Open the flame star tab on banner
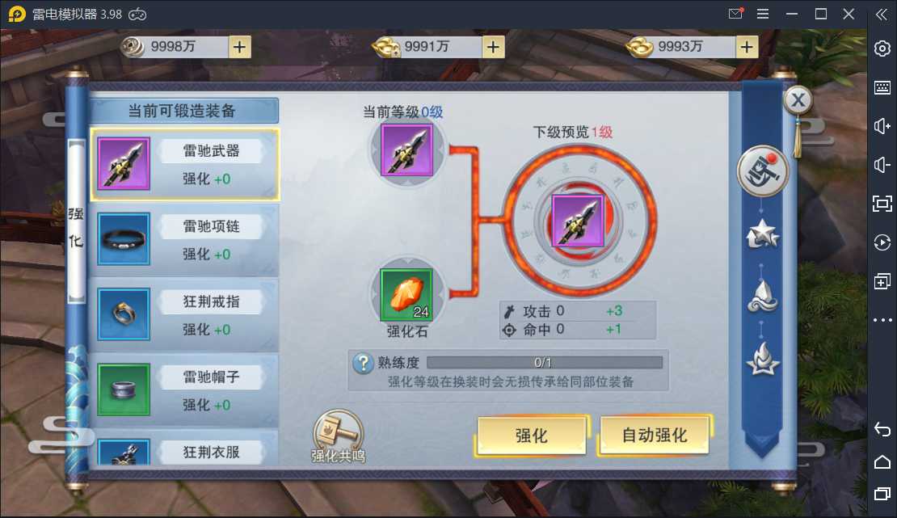The image size is (897, 518). click(762, 359)
